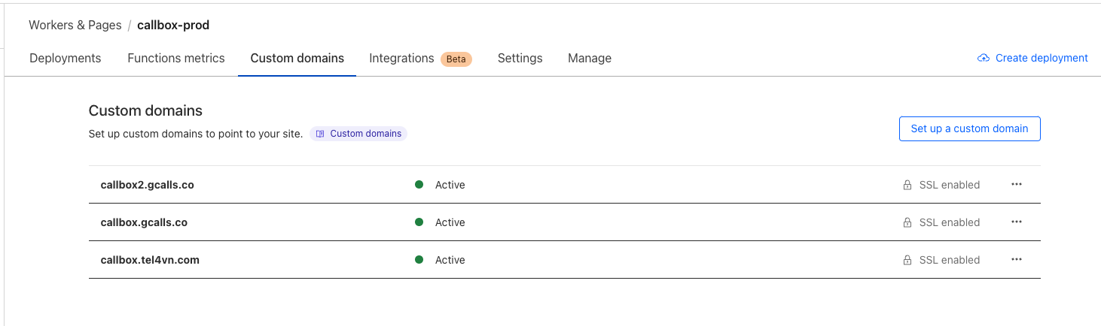Select the Settings tab
This screenshot has height=326, width=1101.
pos(520,58)
